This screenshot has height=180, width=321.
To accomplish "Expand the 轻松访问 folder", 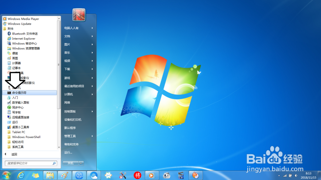I will (x=18, y=142).
